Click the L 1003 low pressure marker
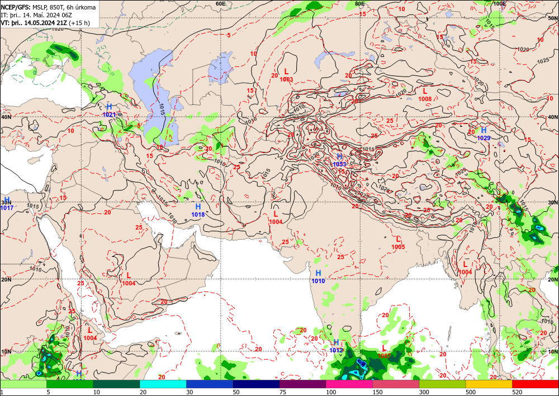559x396 pixels. pyautogui.click(x=286, y=75)
